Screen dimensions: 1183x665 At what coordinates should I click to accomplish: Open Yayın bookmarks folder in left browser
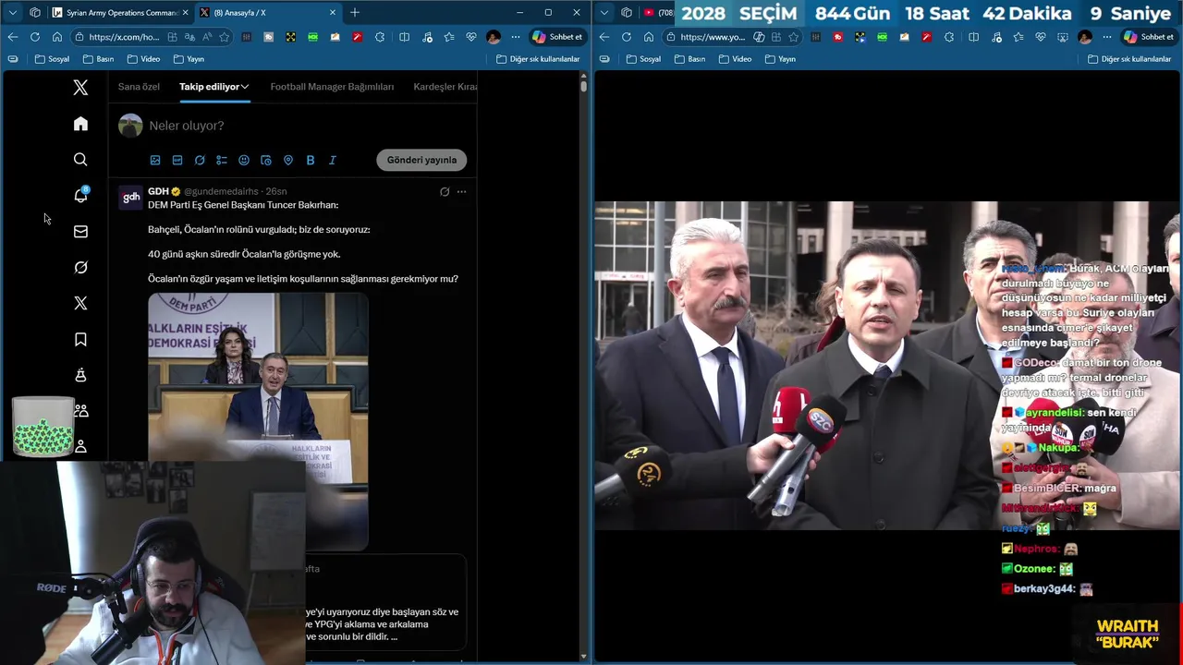click(x=188, y=59)
